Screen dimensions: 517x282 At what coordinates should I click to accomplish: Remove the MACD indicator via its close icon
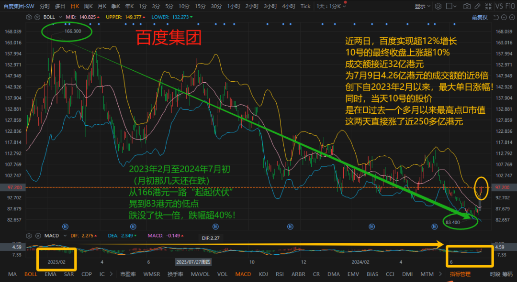click(39, 235)
